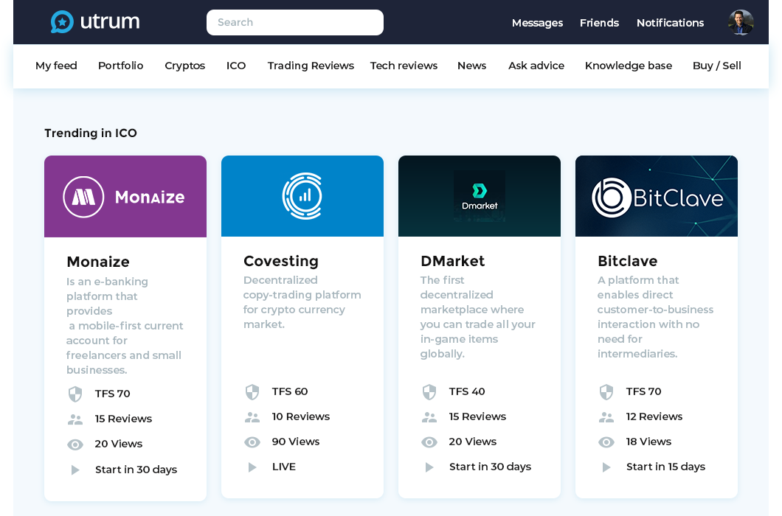
Task: Switch to the Cryptos tab
Action: pos(185,66)
